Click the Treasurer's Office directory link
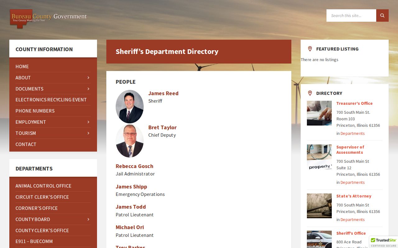The height and width of the screenshot is (248, 398). tap(354, 104)
